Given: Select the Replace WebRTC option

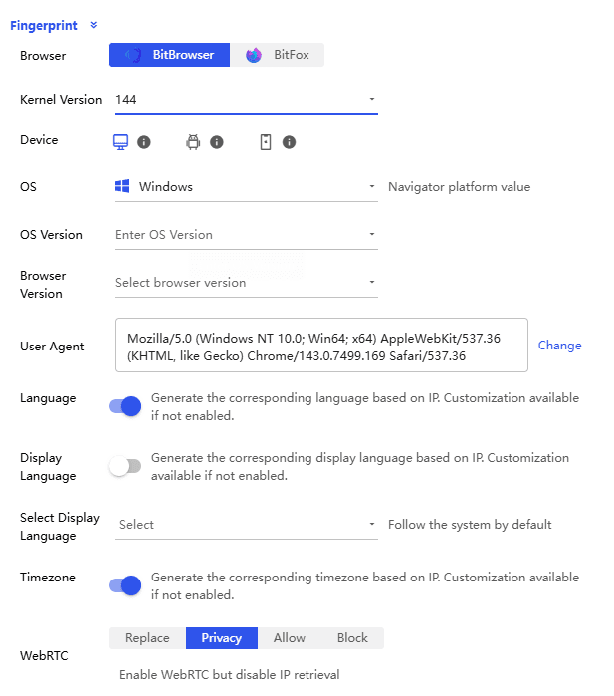Looking at the screenshot, I should coord(147,638).
